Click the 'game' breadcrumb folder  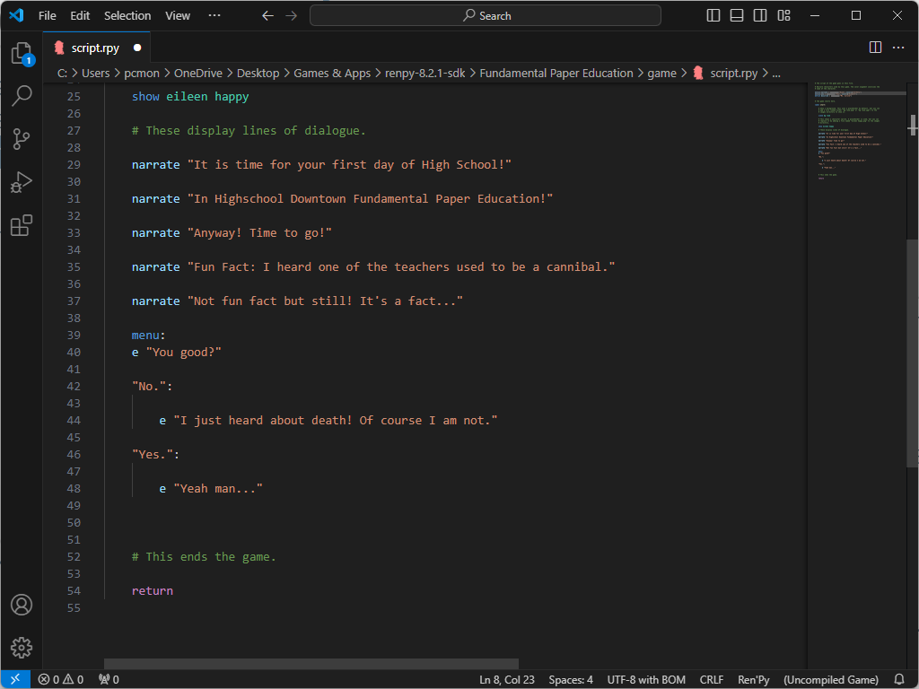tap(661, 74)
